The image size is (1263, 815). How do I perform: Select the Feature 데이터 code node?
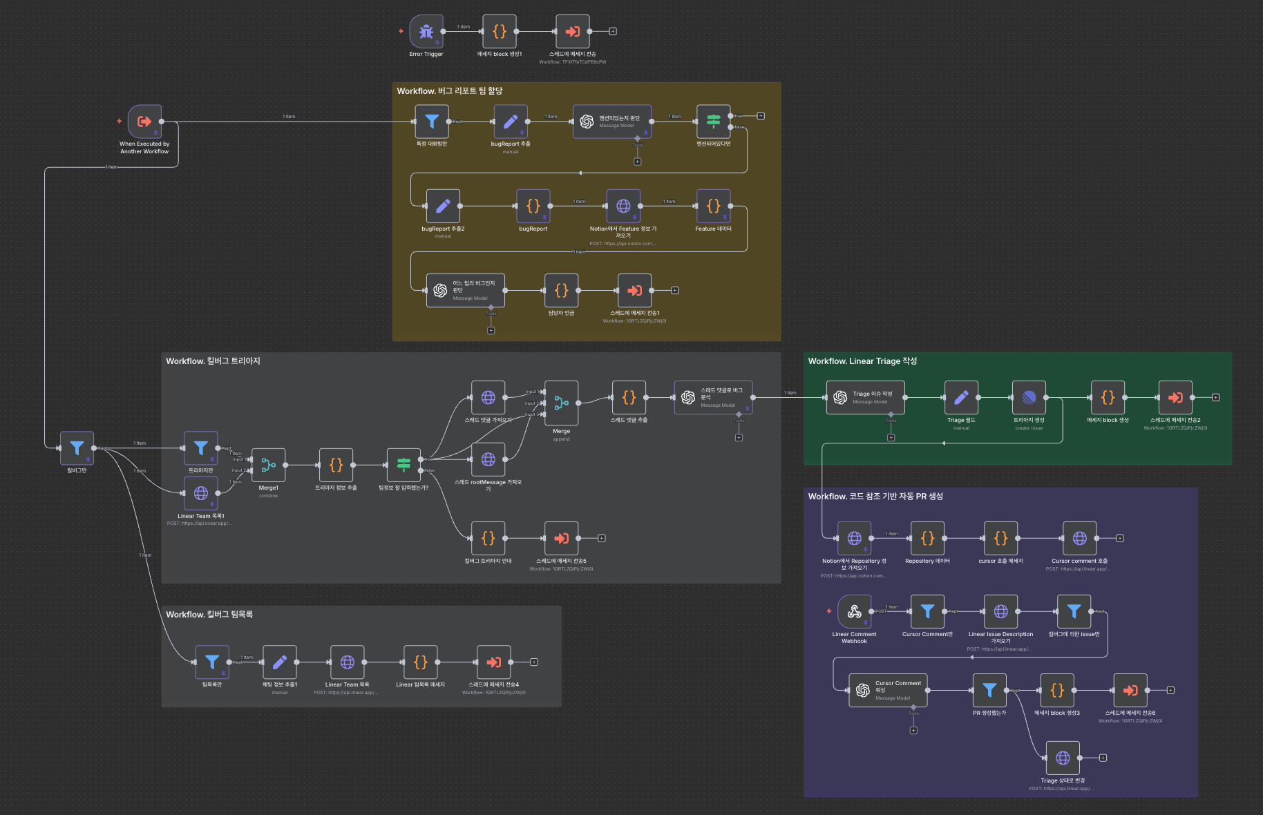point(714,207)
